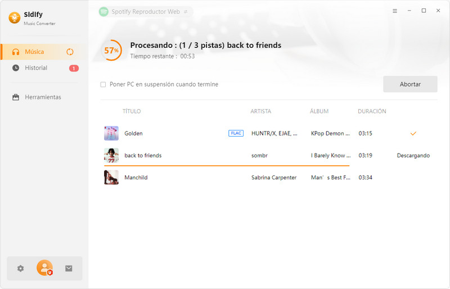Click the Descargando status text
Screen dimensions: 450x289
coord(413,156)
